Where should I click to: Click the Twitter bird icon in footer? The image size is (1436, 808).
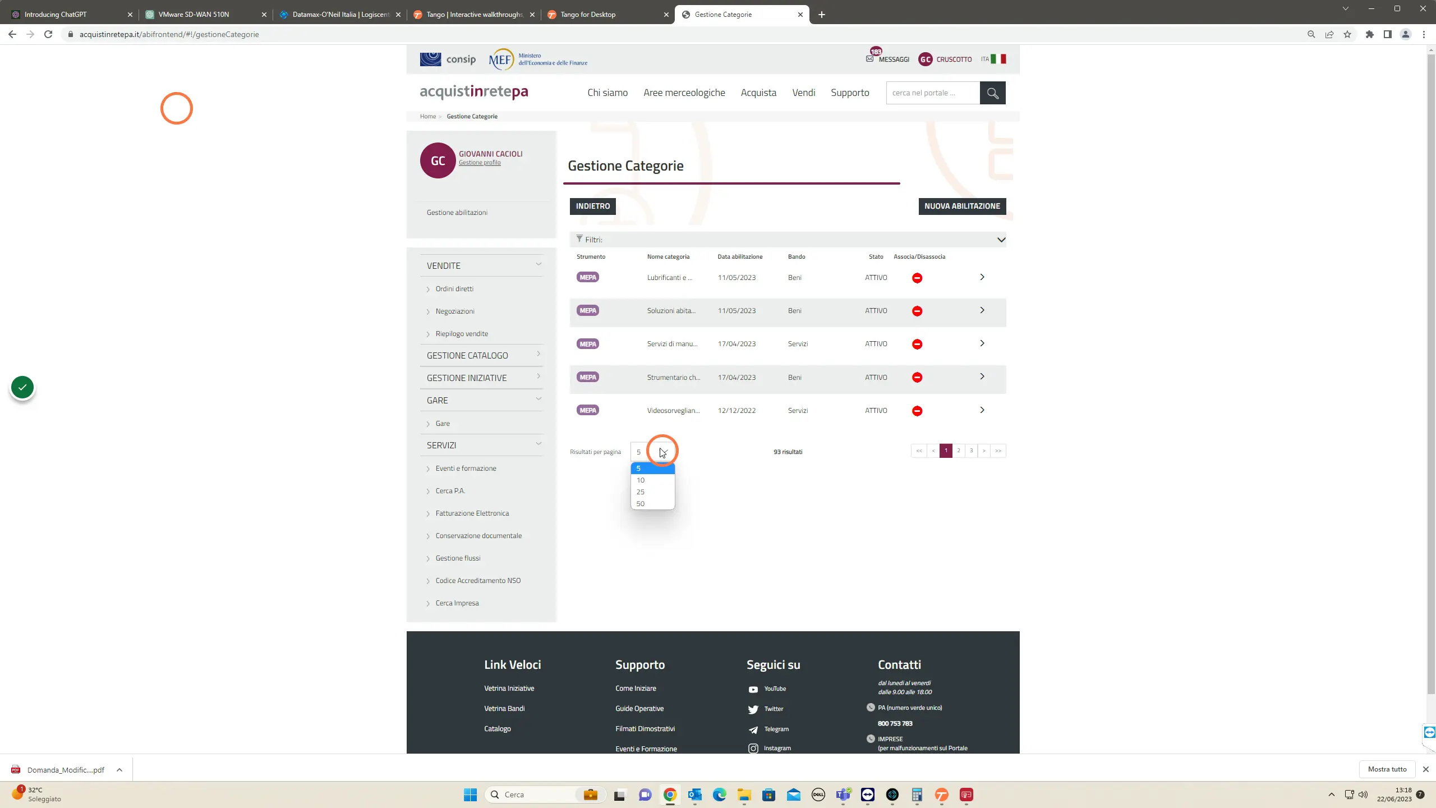753,709
